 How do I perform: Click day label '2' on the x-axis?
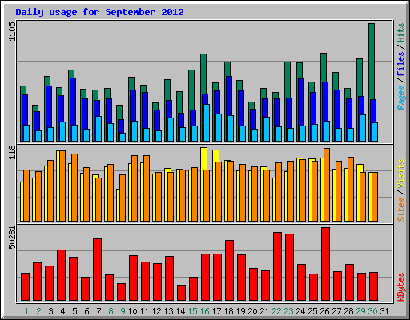tap(38, 311)
